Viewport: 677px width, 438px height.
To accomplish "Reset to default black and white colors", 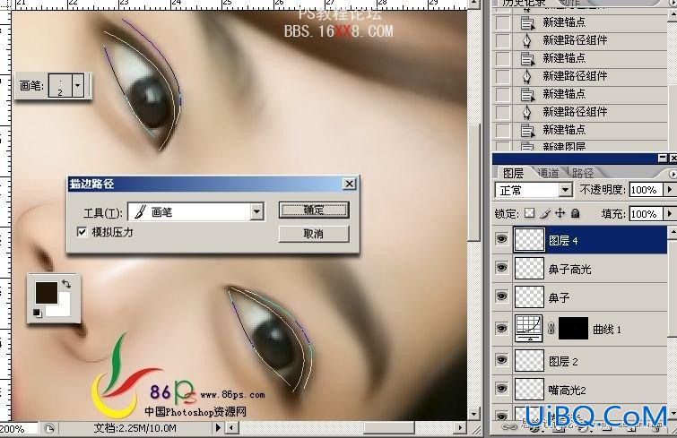I will (37, 313).
